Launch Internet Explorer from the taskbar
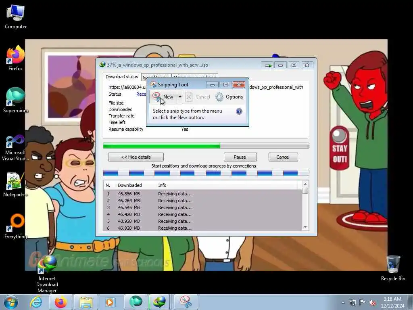 point(36,302)
